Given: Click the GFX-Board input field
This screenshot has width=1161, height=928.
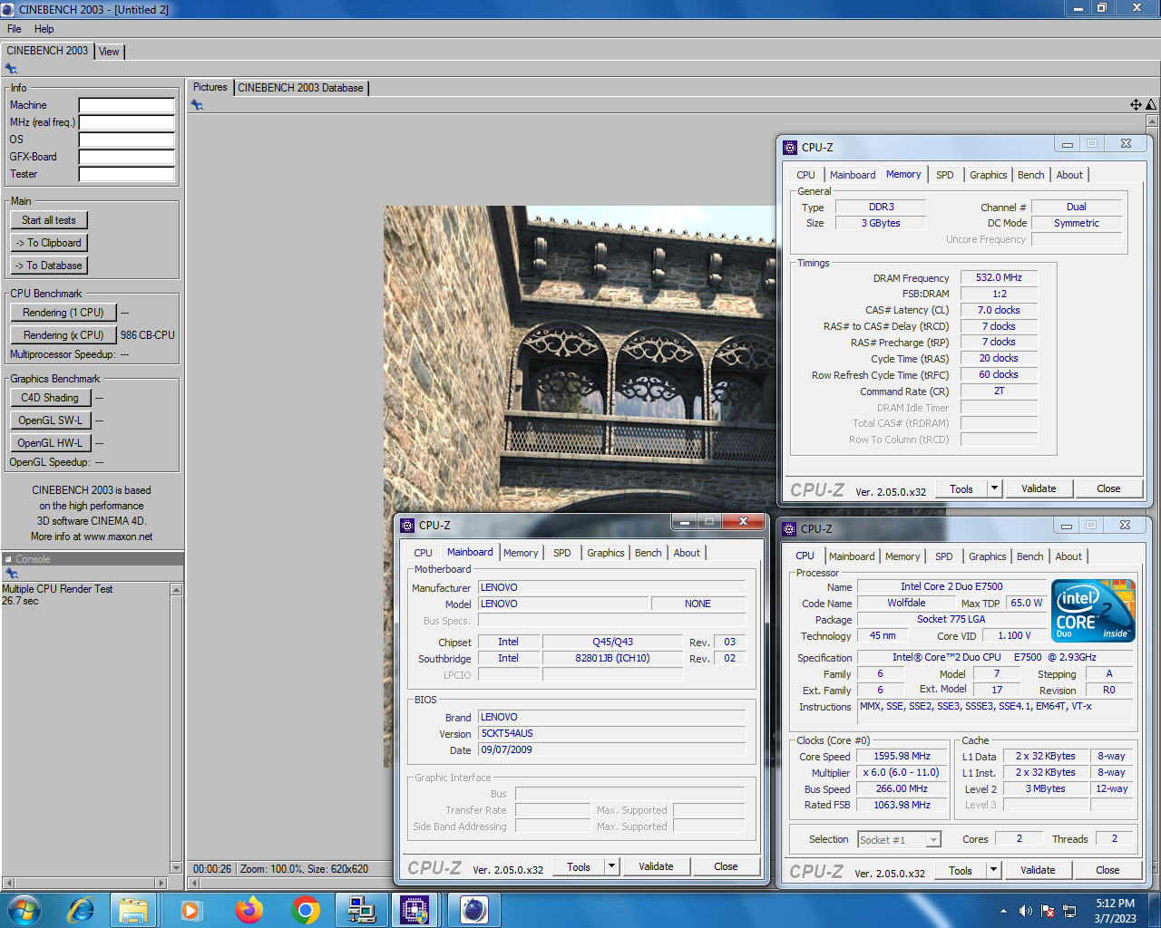Looking at the screenshot, I should coord(127,157).
